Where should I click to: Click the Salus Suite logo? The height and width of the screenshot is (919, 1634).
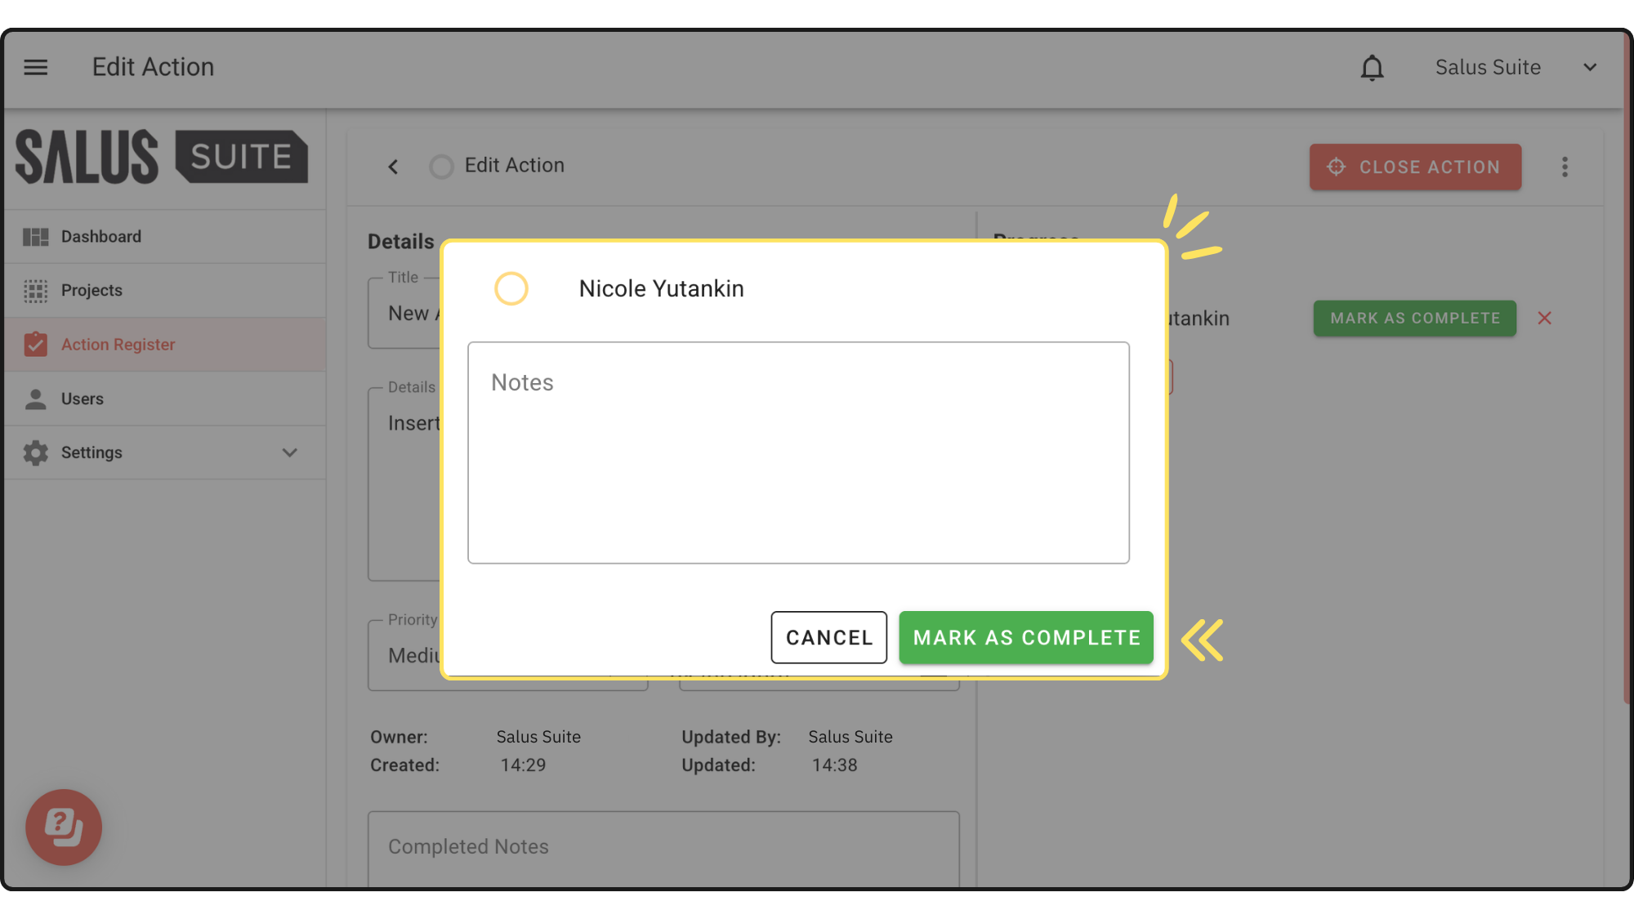pos(162,157)
